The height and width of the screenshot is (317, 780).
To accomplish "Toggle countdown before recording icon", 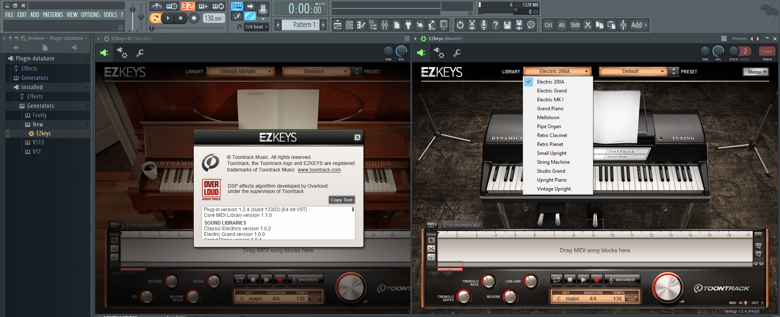I will [188, 6].
